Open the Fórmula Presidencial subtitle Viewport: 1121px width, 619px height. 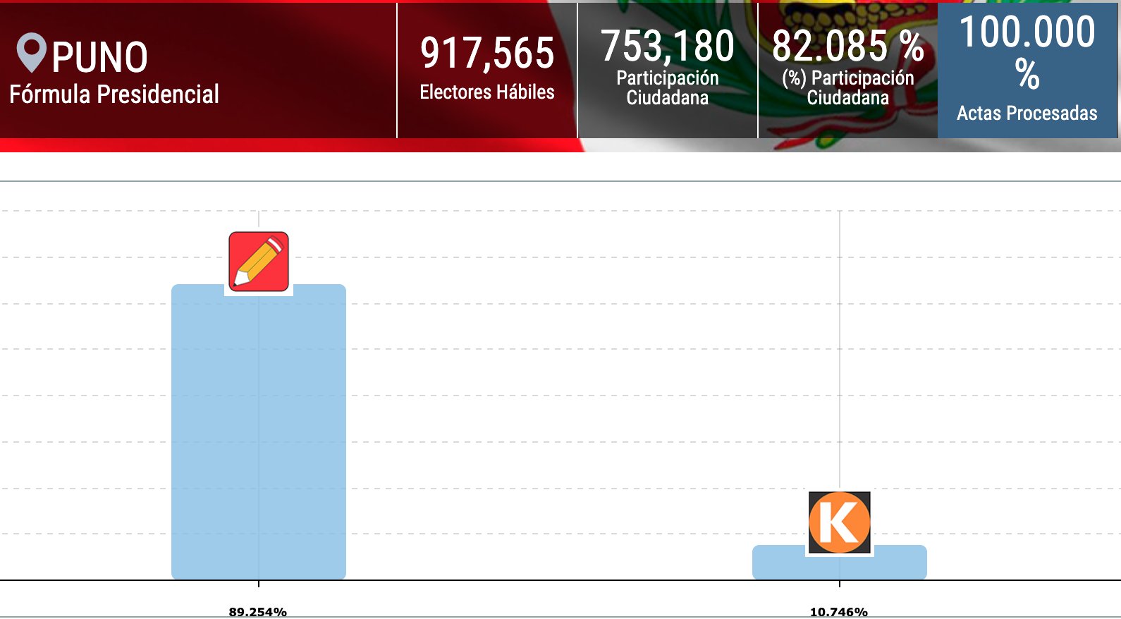tap(114, 94)
